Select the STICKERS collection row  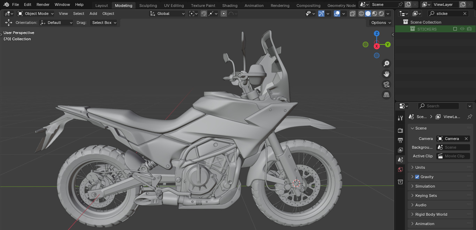[x=435, y=29]
